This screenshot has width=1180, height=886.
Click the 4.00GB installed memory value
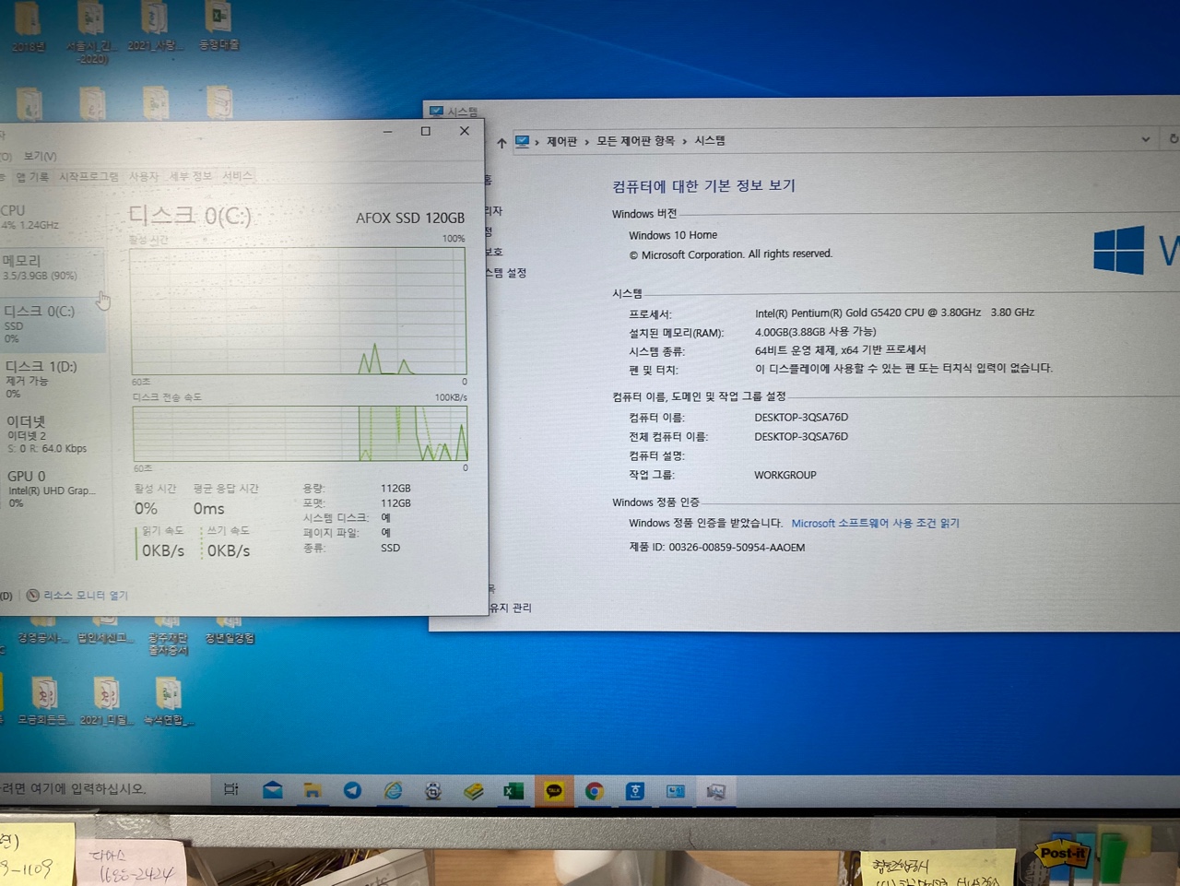[816, 332]
